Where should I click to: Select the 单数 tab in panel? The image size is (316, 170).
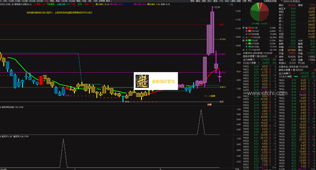point(249,1)
